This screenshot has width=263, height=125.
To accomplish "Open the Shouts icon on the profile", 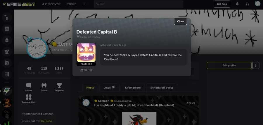I will (x=29, y=87).
